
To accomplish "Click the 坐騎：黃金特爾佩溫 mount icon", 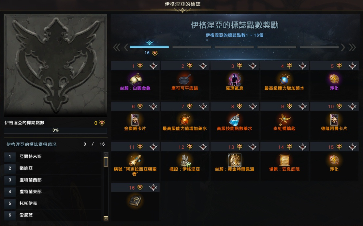I will 235,160.
